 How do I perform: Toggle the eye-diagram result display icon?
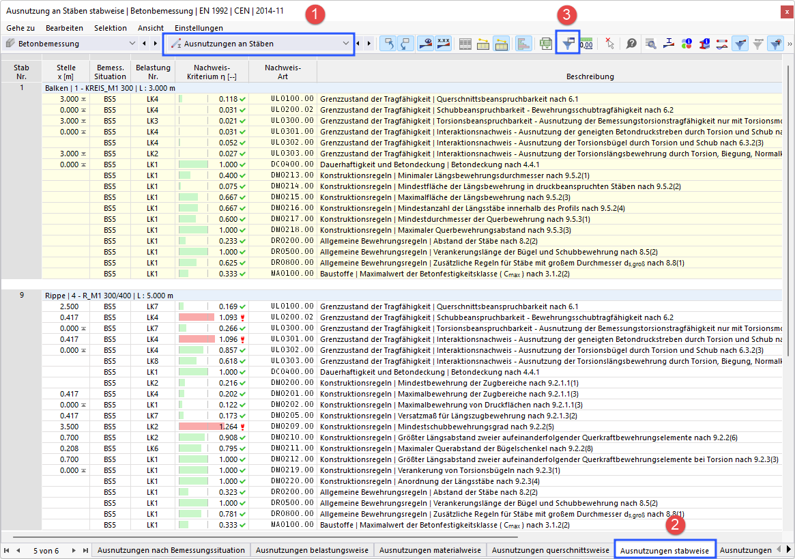pyautogui.click(x=426, y=44)
